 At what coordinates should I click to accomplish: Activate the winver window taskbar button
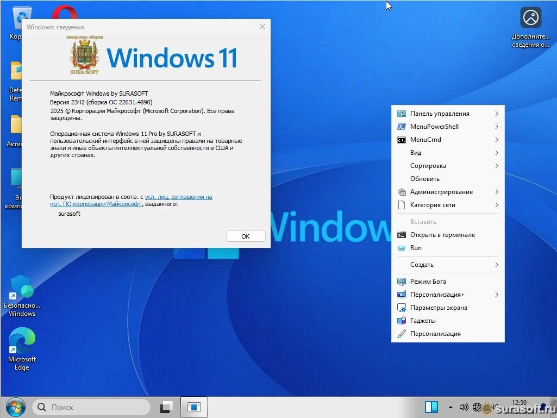point(194,407)
